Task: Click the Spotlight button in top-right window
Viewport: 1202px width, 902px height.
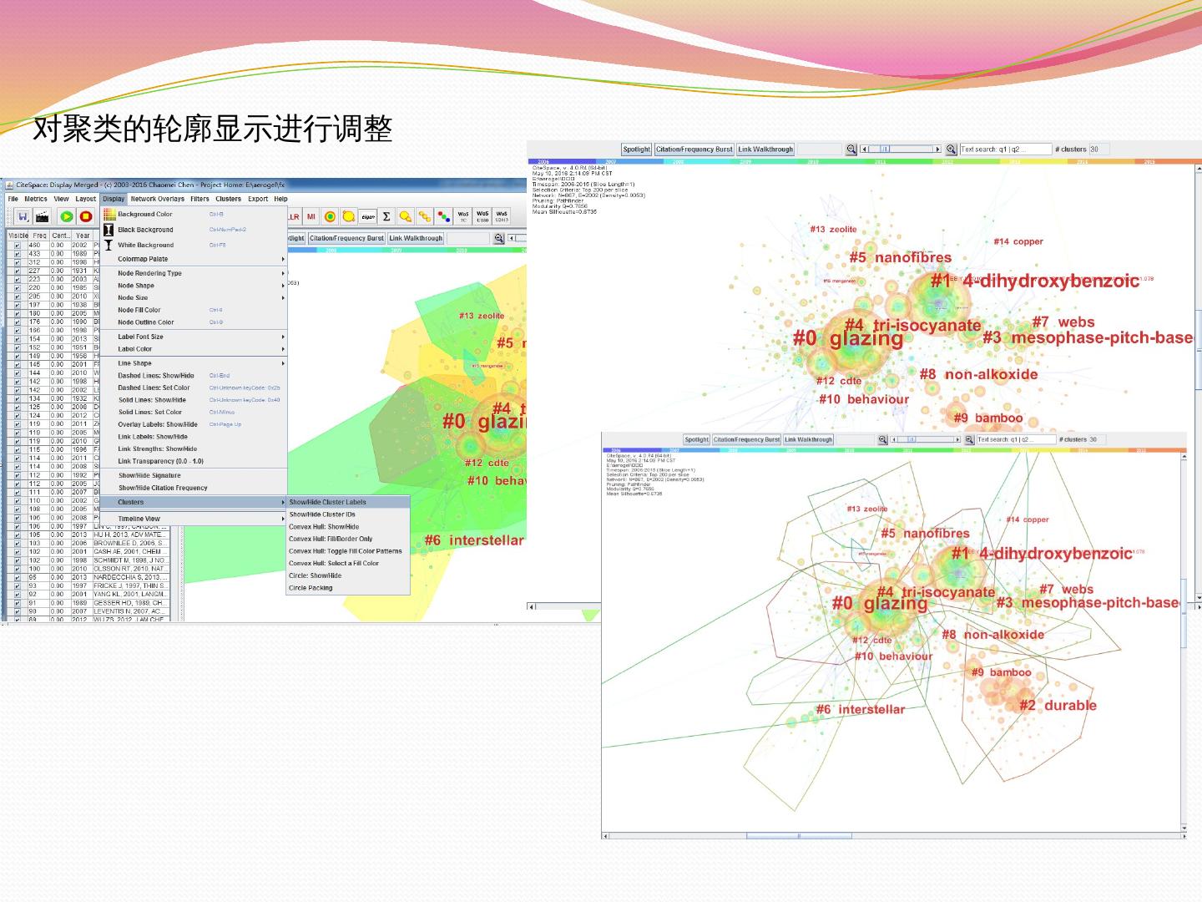Action: [636, 149]
